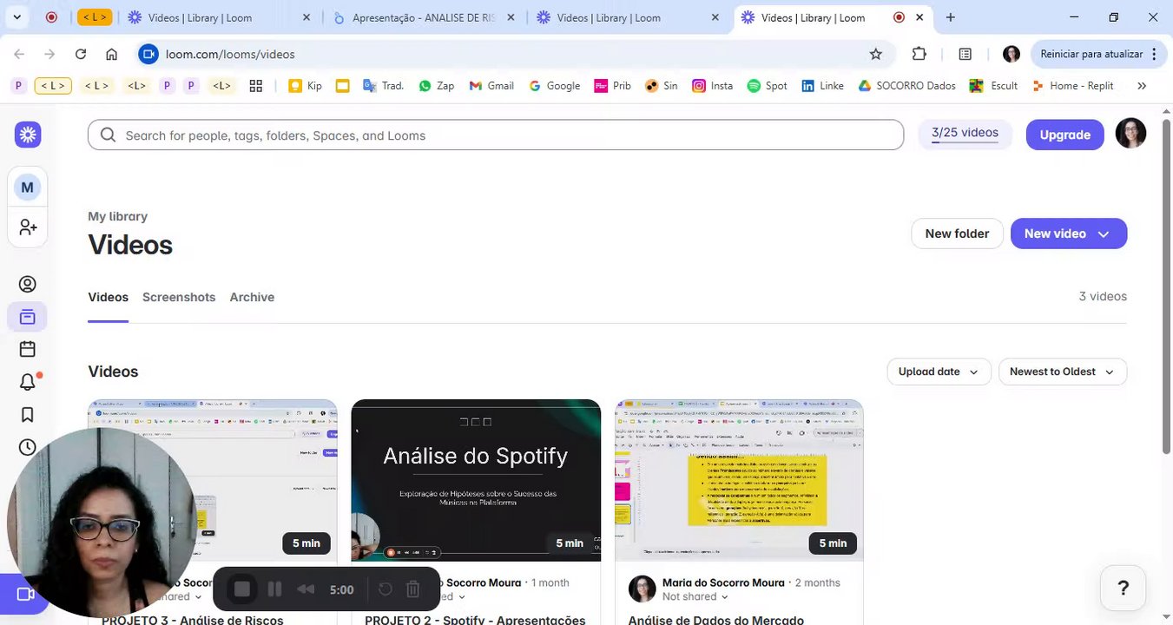
Task: Pause the Loom recording
Action: coord(274,589)
